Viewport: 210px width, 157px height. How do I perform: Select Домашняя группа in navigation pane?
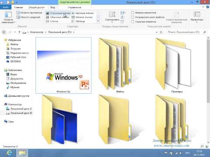[18, 96]
